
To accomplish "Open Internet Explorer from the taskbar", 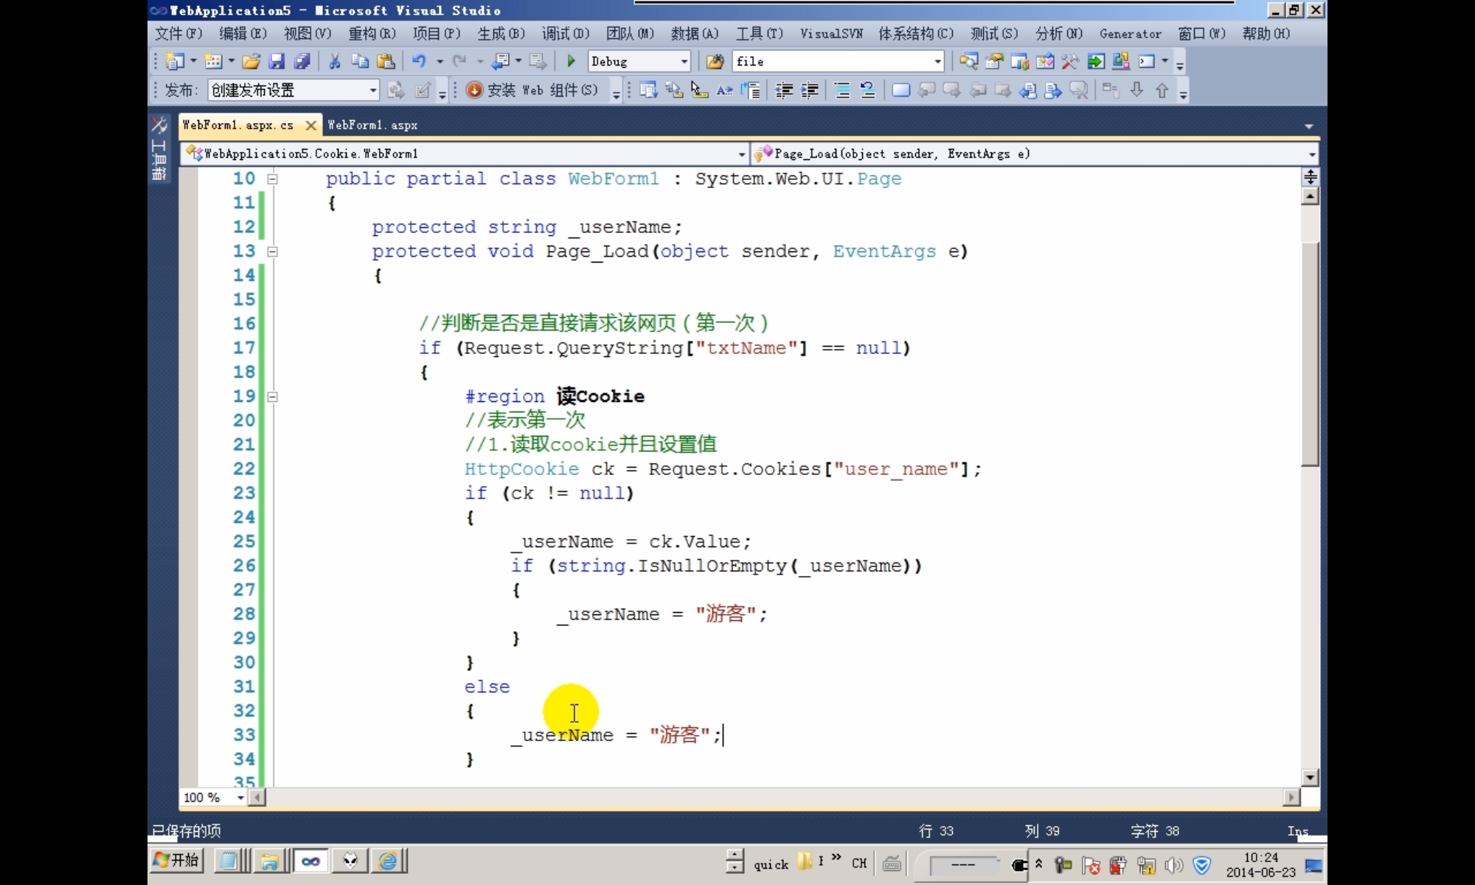I will click(388, 861).
